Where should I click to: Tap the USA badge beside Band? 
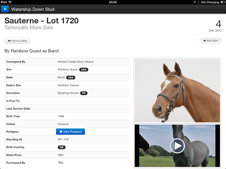click(71, 77)
